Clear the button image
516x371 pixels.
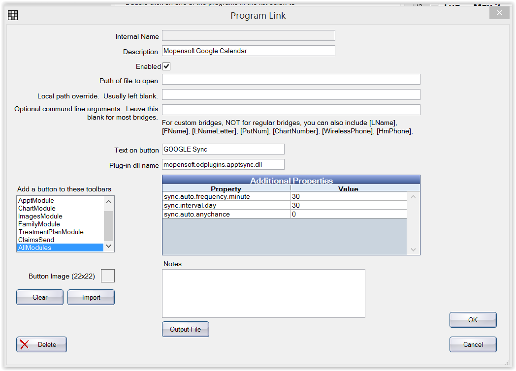40,297
